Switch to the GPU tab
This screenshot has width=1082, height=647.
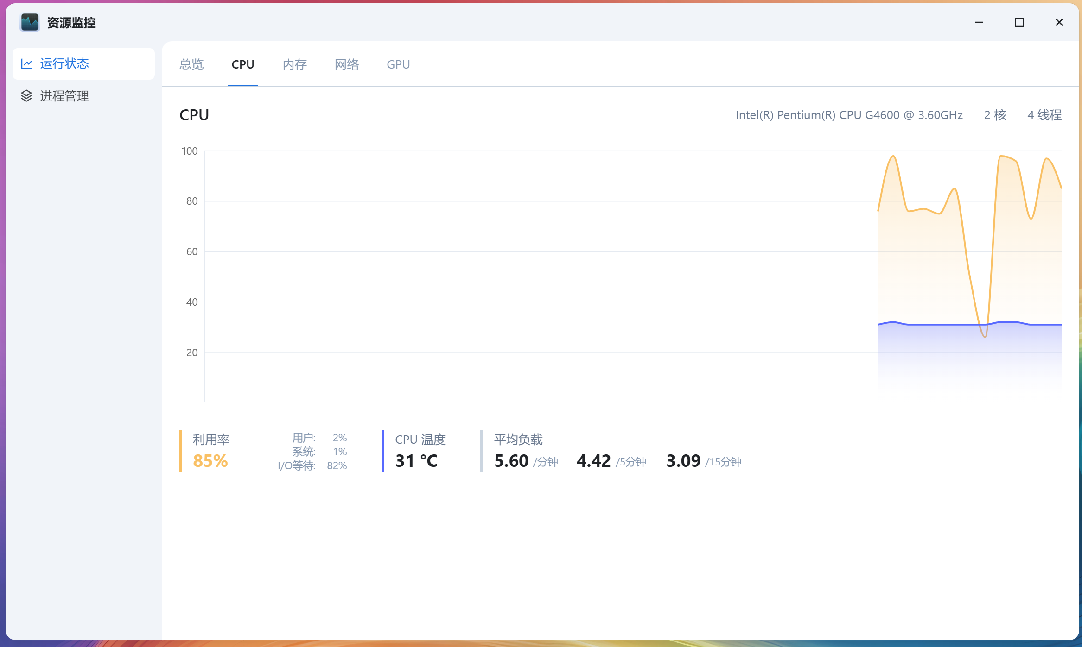(398, 64)
